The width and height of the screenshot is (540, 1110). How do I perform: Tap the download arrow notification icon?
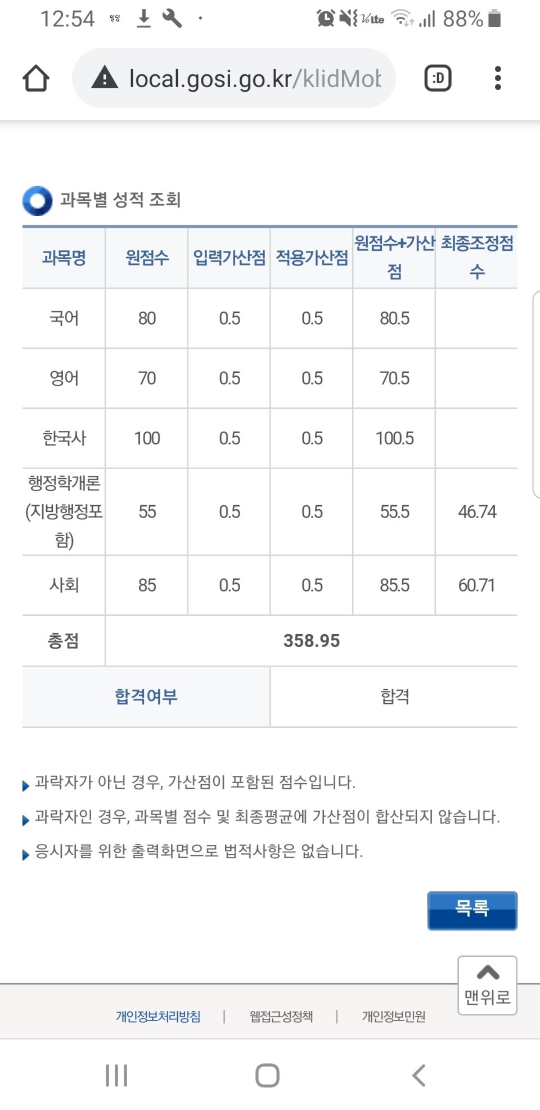144,19
